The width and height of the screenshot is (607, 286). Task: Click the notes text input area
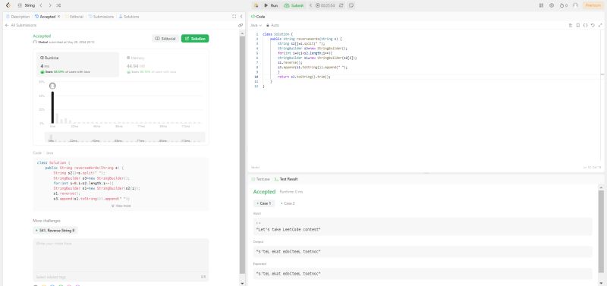(121, 255)
